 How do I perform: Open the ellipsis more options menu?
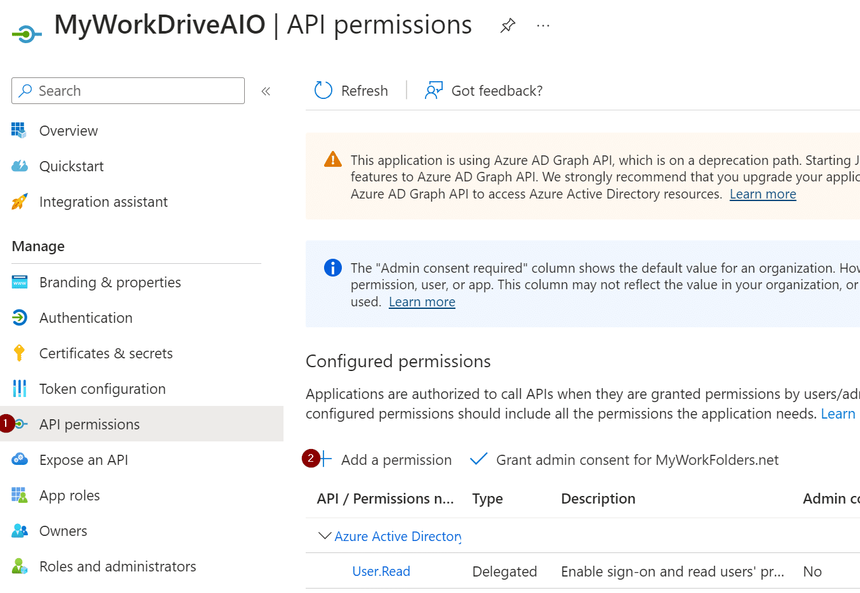click(542, 25)
